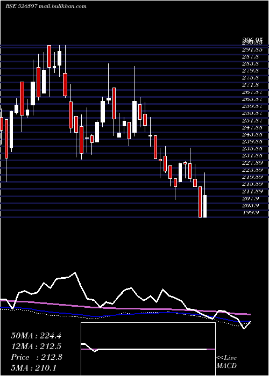Pick the 231.88 price axis value
Viewport: 269px width, 376px height.
click(x=252, y=156)
